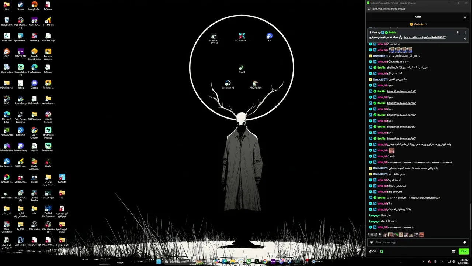472x266 pixels.
Task: Select the BLOODSTRIKE desktop icon
Action: 242,37
